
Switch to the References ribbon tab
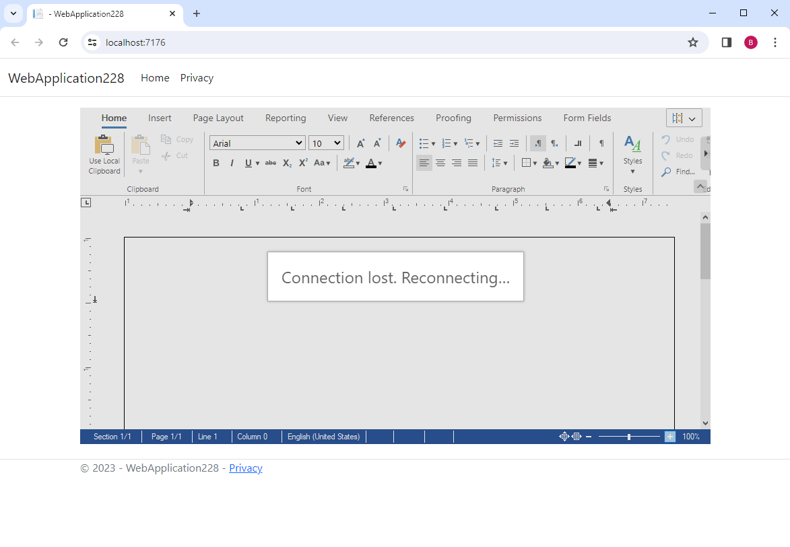click(391, 118)
